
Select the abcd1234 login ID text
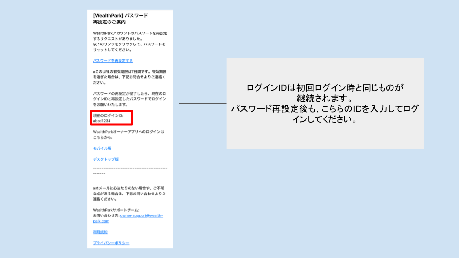(x=101, y=121)
